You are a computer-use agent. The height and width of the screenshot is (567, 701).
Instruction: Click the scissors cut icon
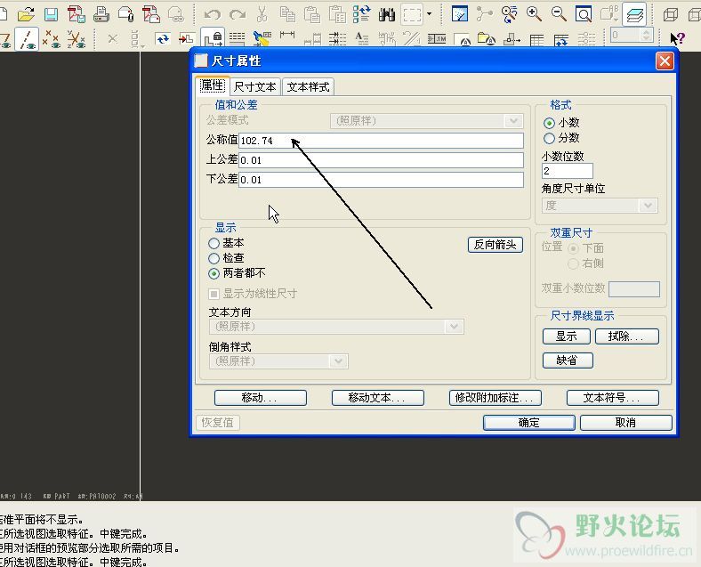pyautogui.click(x=262, y=14)
